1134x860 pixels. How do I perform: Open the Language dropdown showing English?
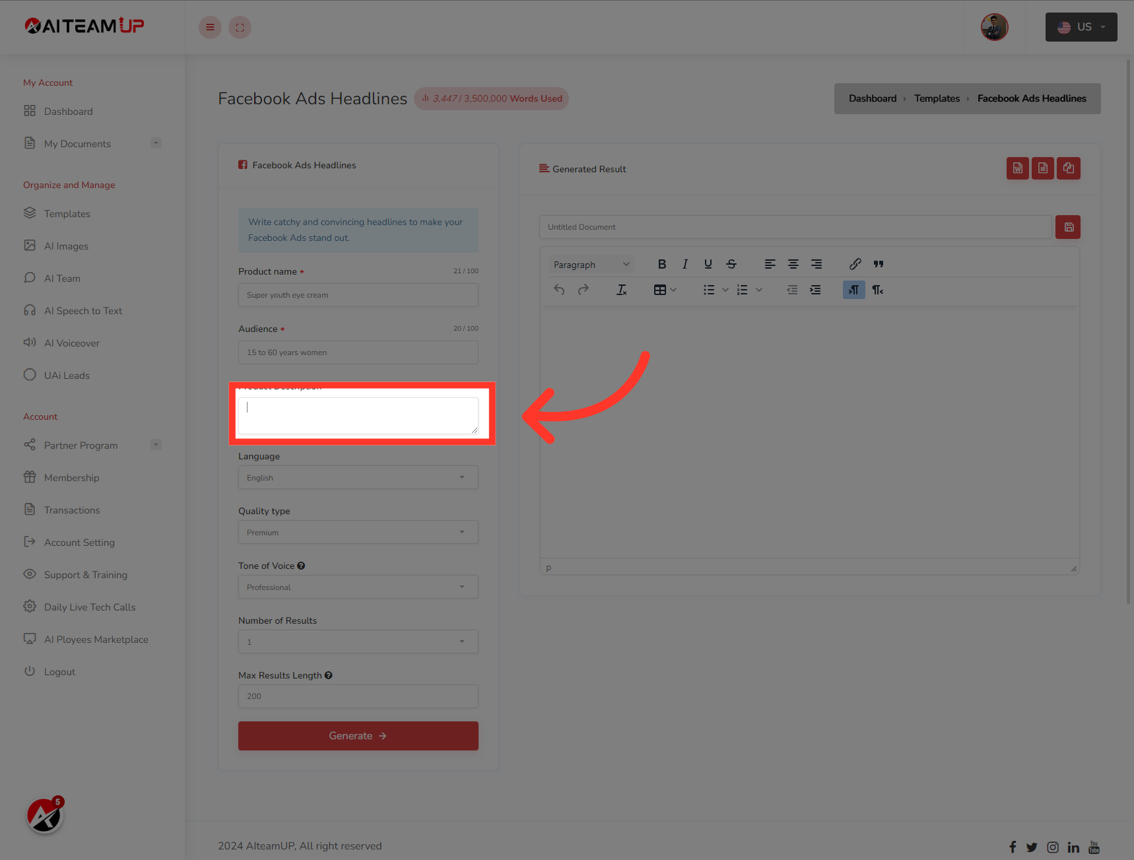tap(358, 477)
